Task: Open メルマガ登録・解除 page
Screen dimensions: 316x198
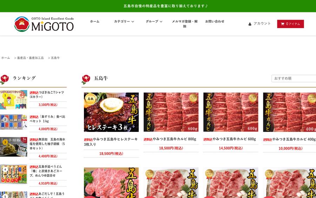Action: tap(185, 24)
